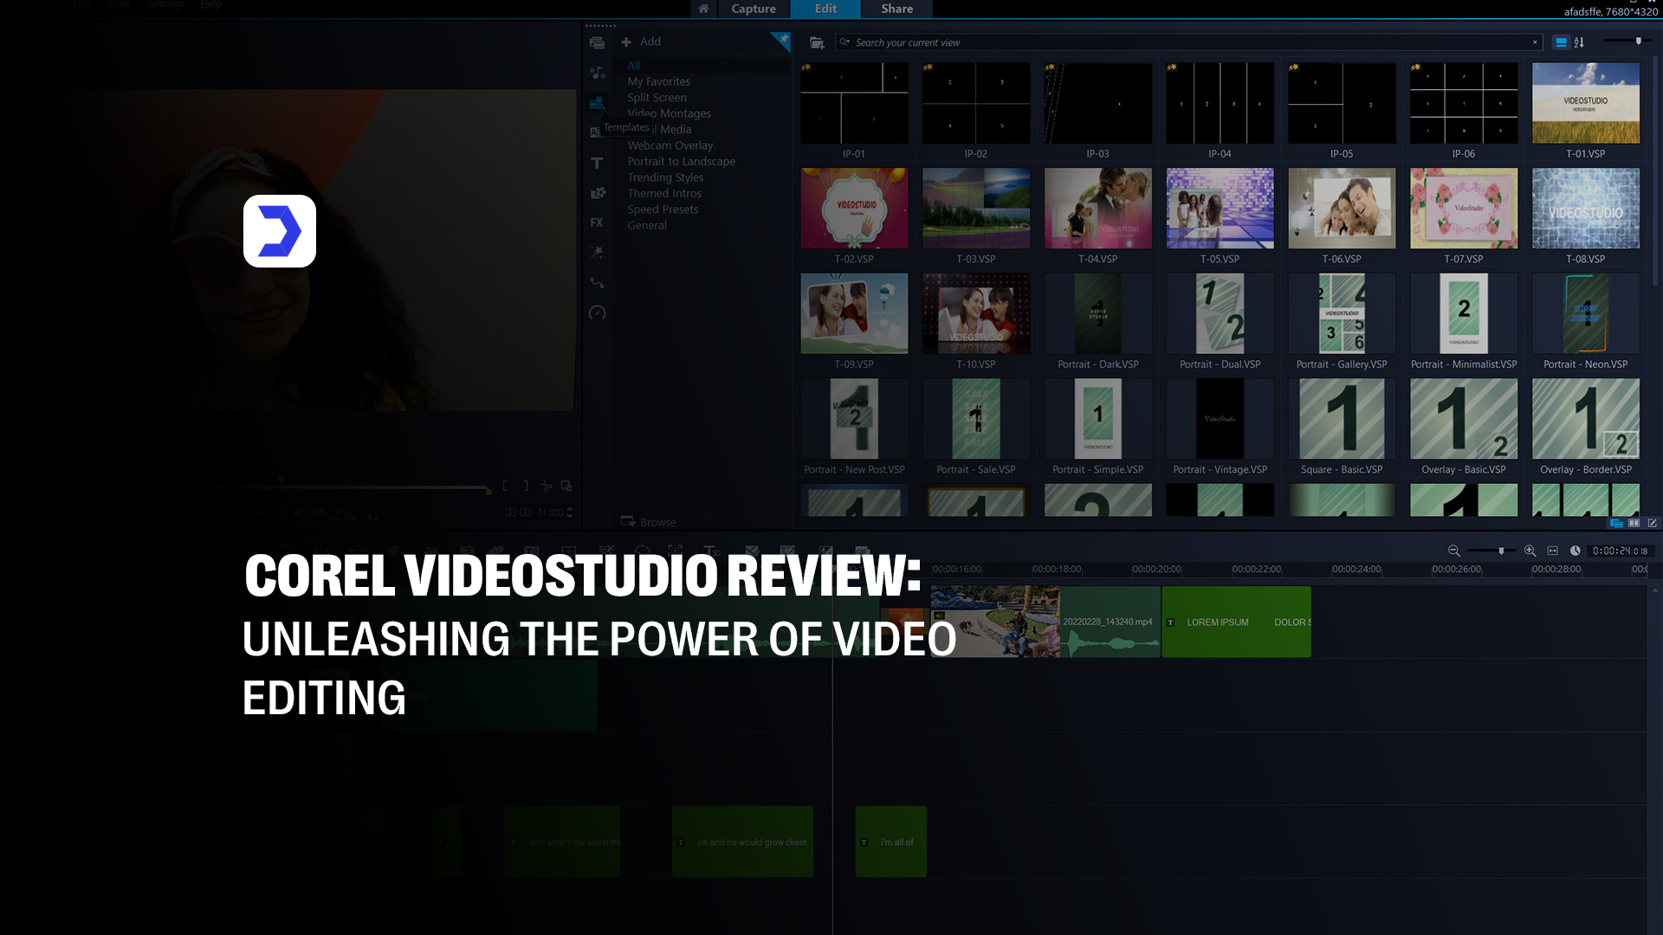Open the Trending Styles category
1663x935 pixels.
coord(665,177)
